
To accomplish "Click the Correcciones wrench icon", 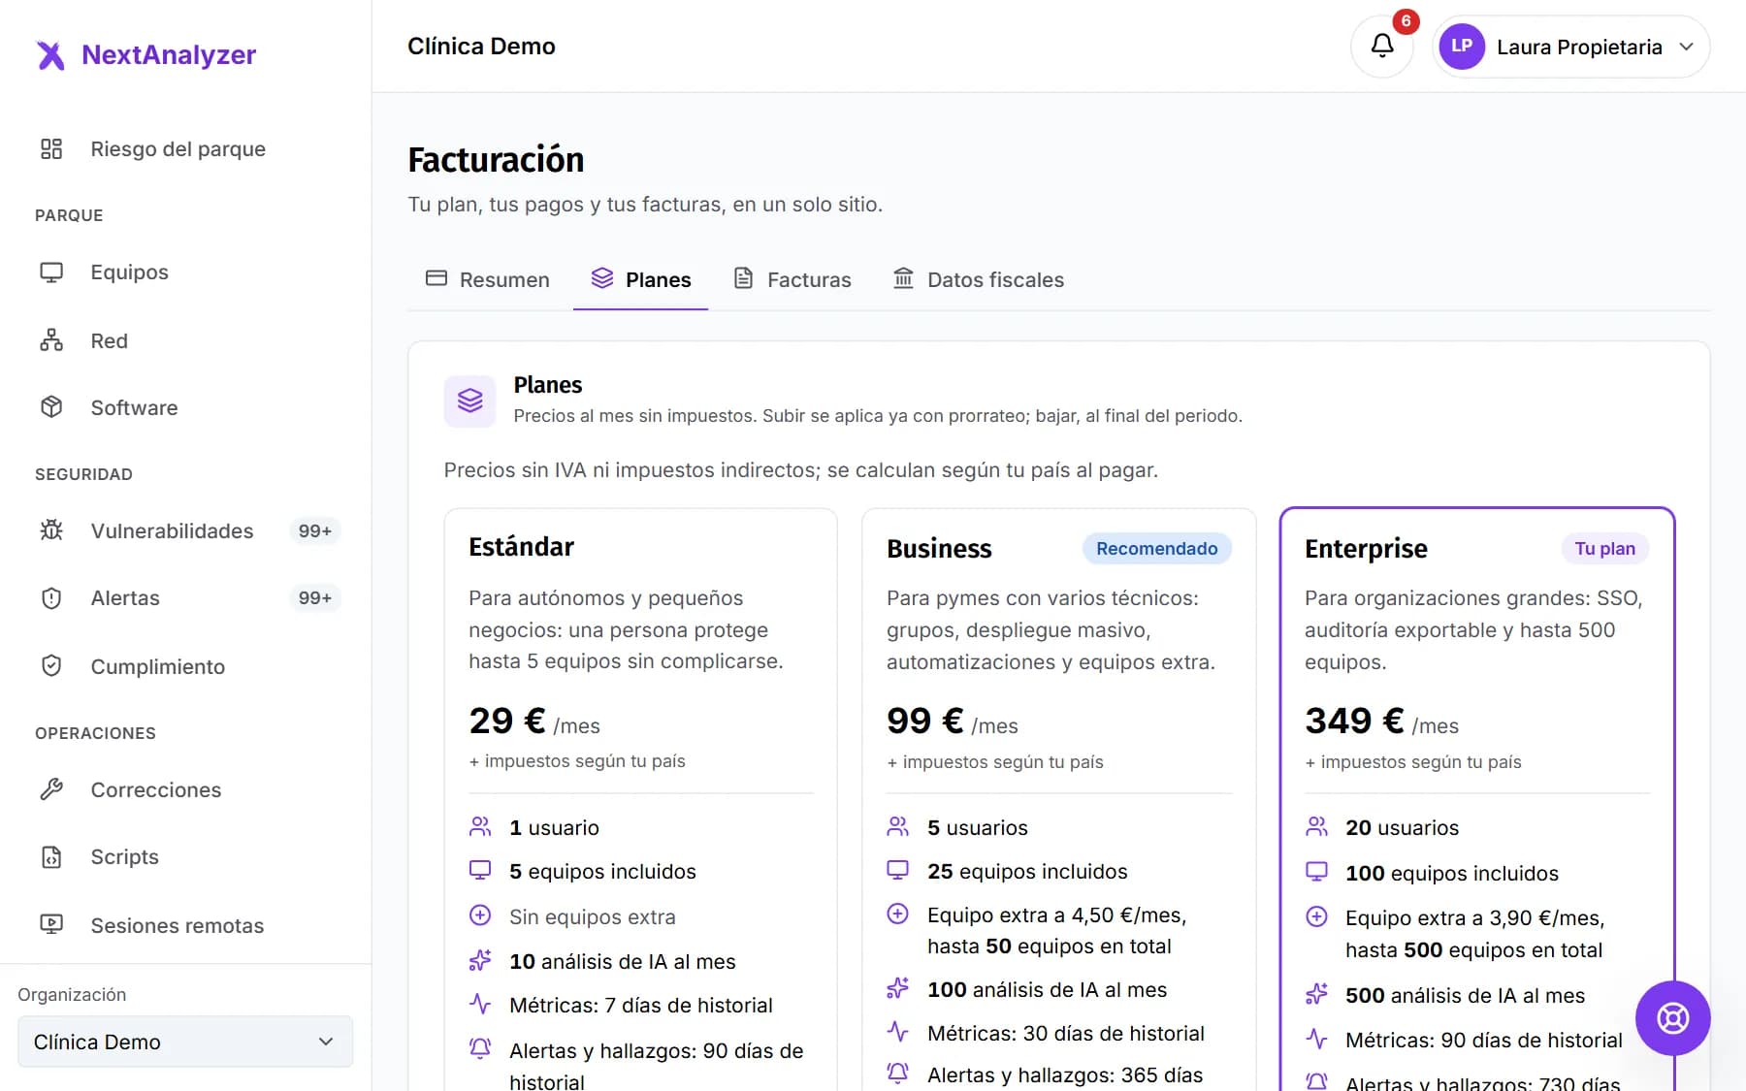I will [x=51, y=789].
